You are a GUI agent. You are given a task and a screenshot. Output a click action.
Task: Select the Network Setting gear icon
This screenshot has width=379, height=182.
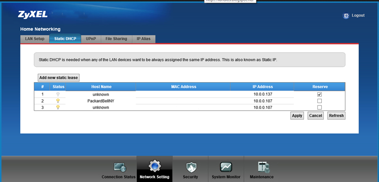tap(154, 166)
